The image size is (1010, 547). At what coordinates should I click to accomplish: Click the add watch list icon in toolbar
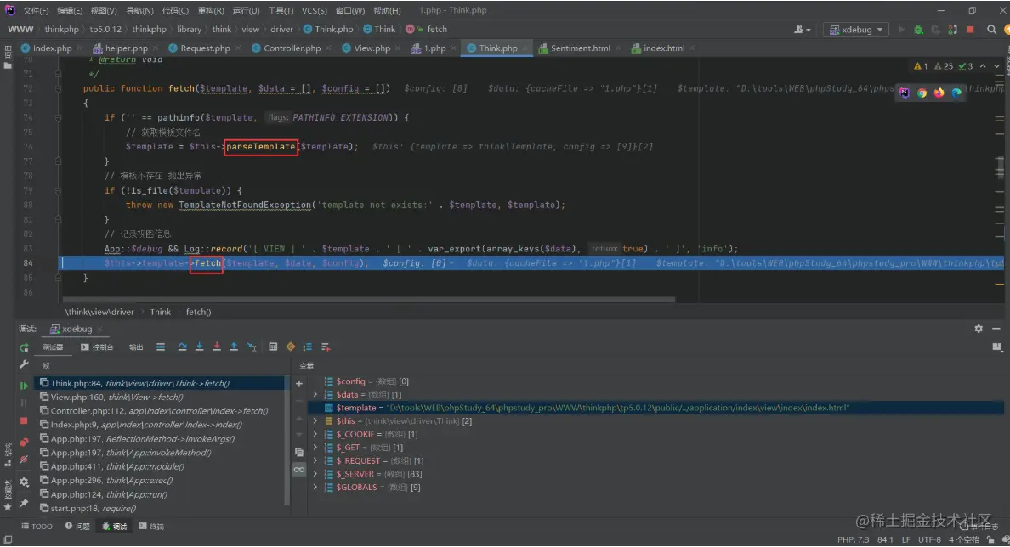click(326, 347)
